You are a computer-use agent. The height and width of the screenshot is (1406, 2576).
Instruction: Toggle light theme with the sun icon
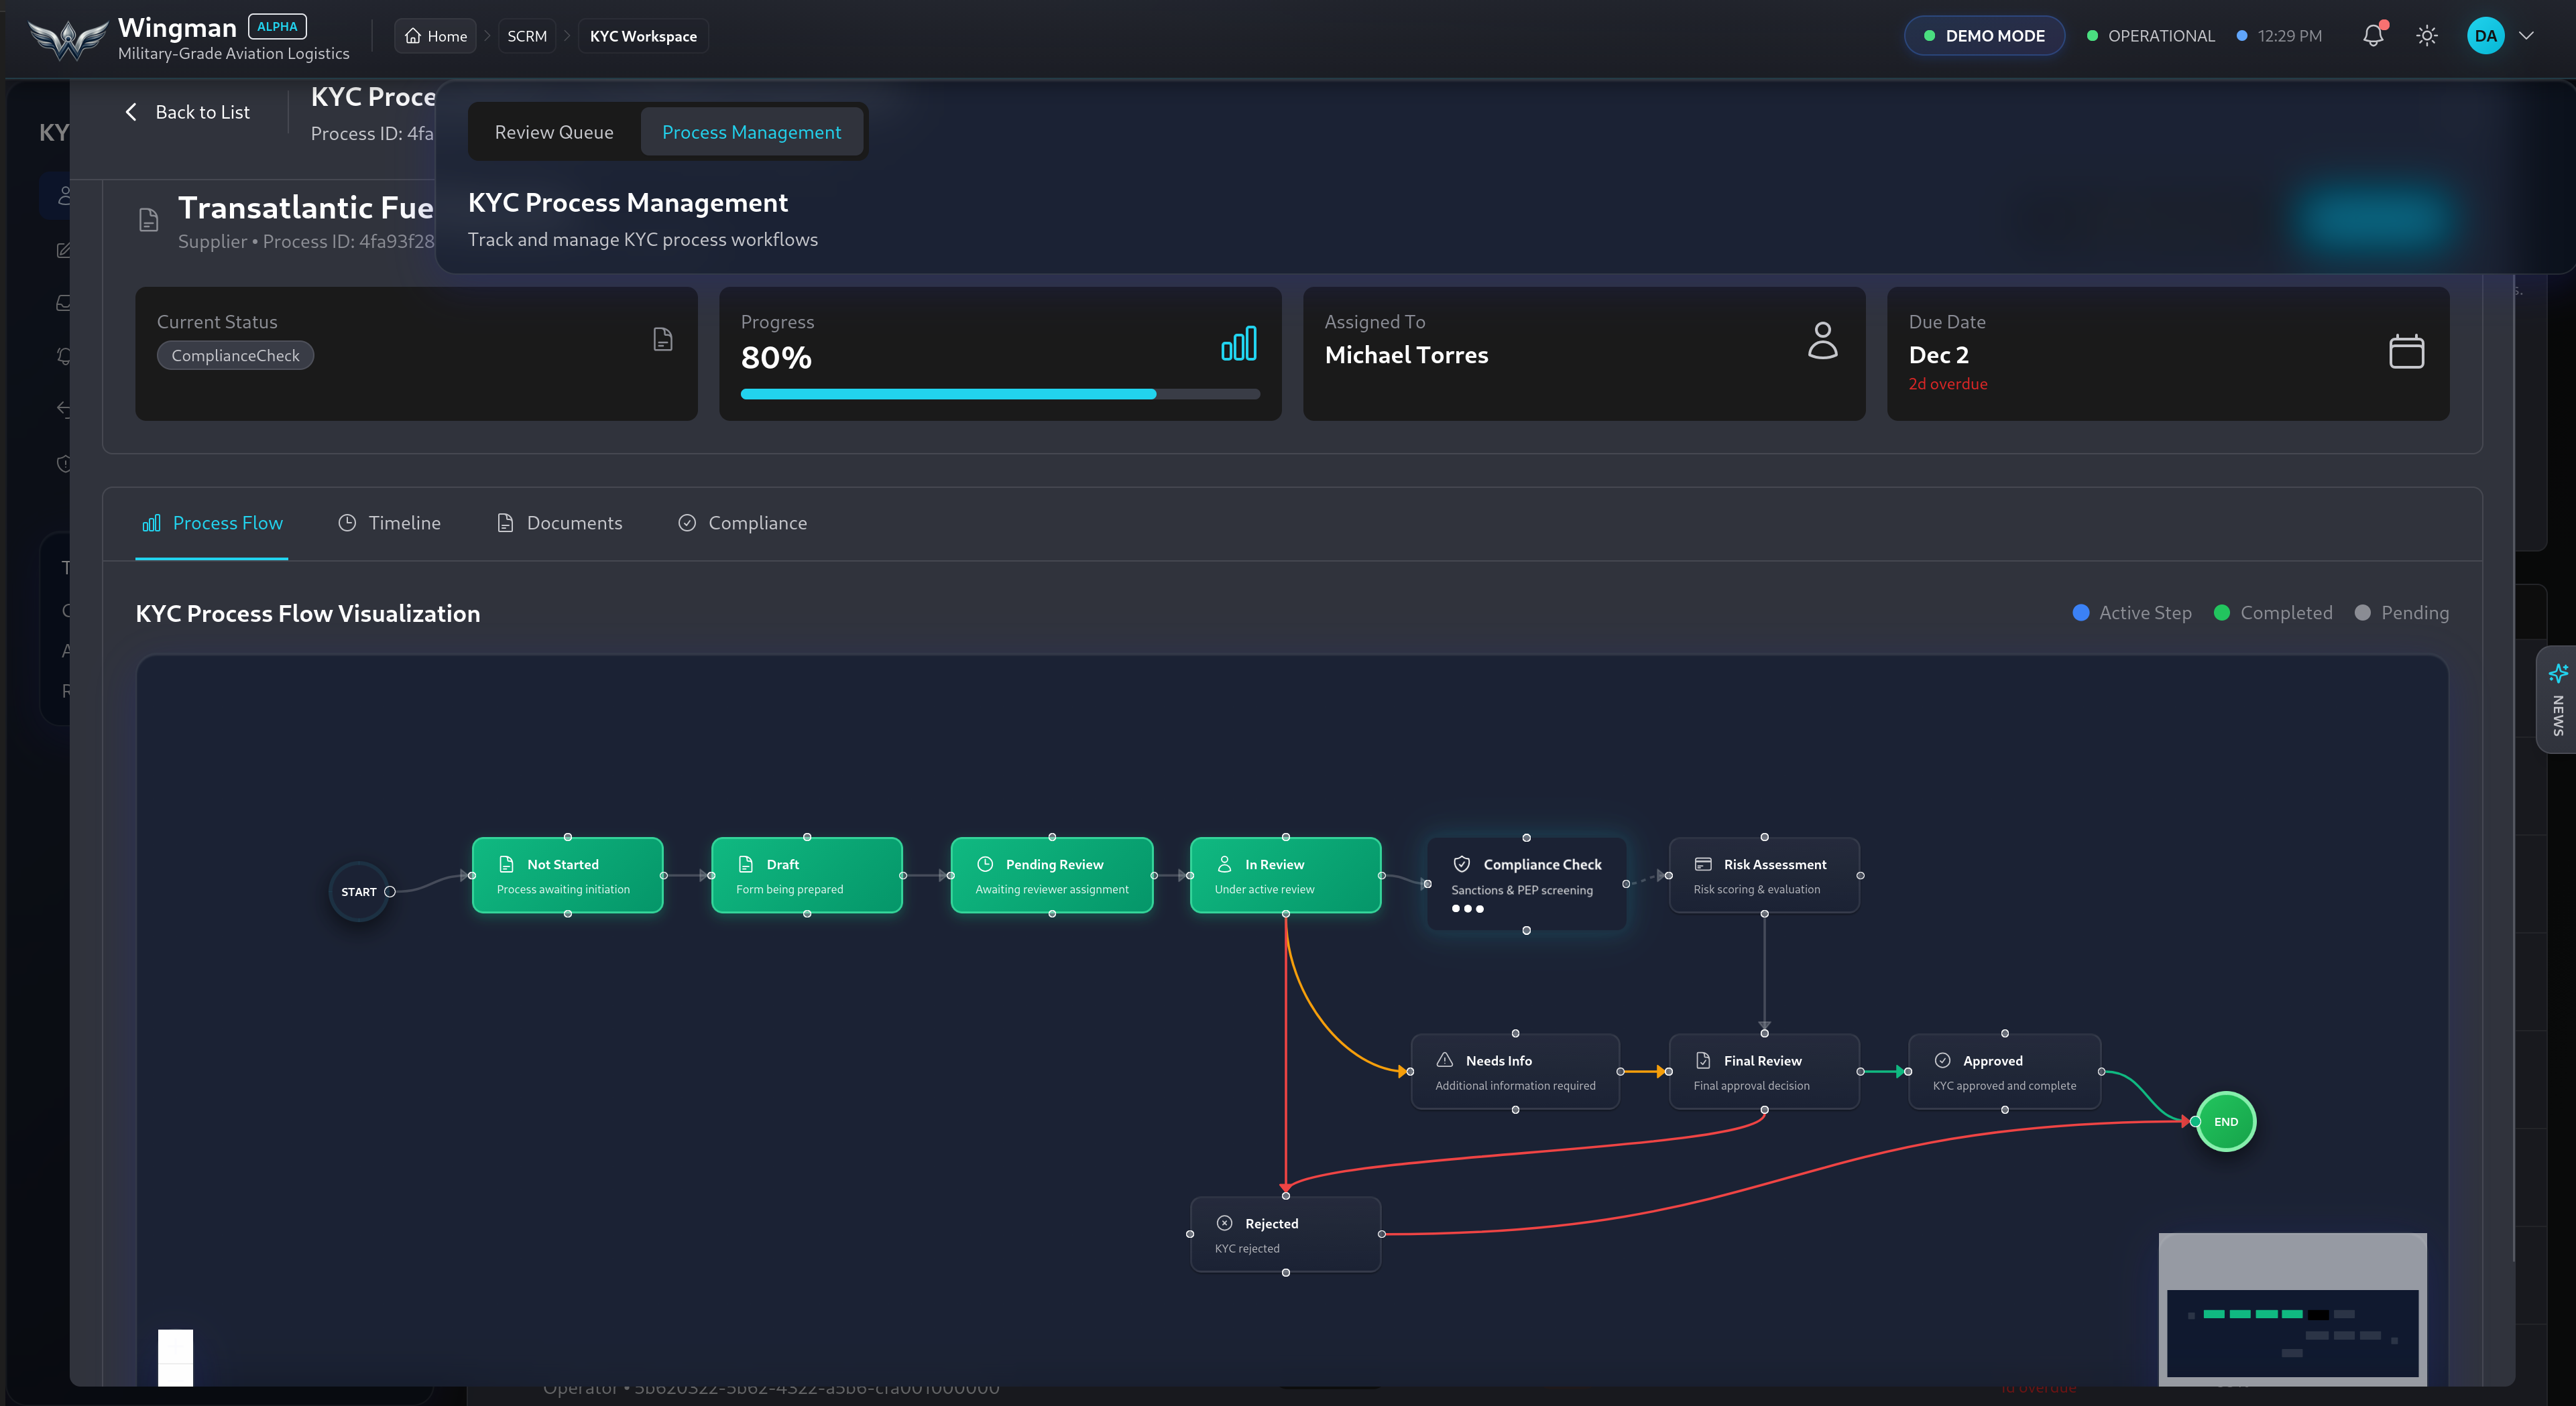(x=2427, y=35)
